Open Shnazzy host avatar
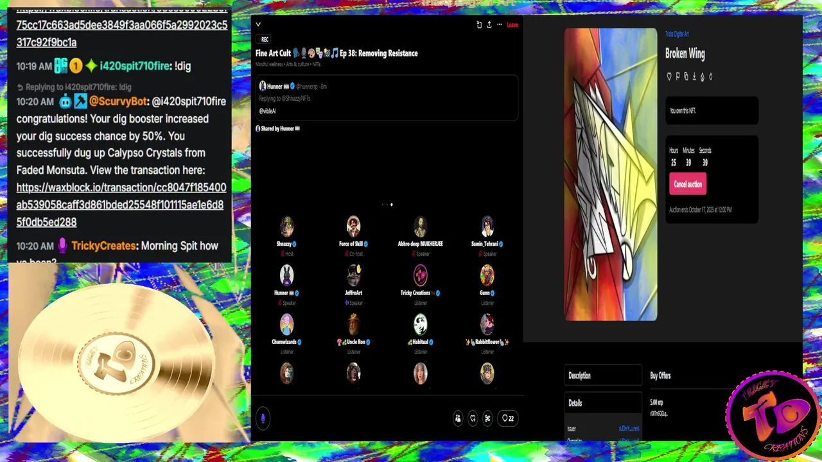Screen dimensions: 822x462 pyautogui.click(x=286, y=227)
